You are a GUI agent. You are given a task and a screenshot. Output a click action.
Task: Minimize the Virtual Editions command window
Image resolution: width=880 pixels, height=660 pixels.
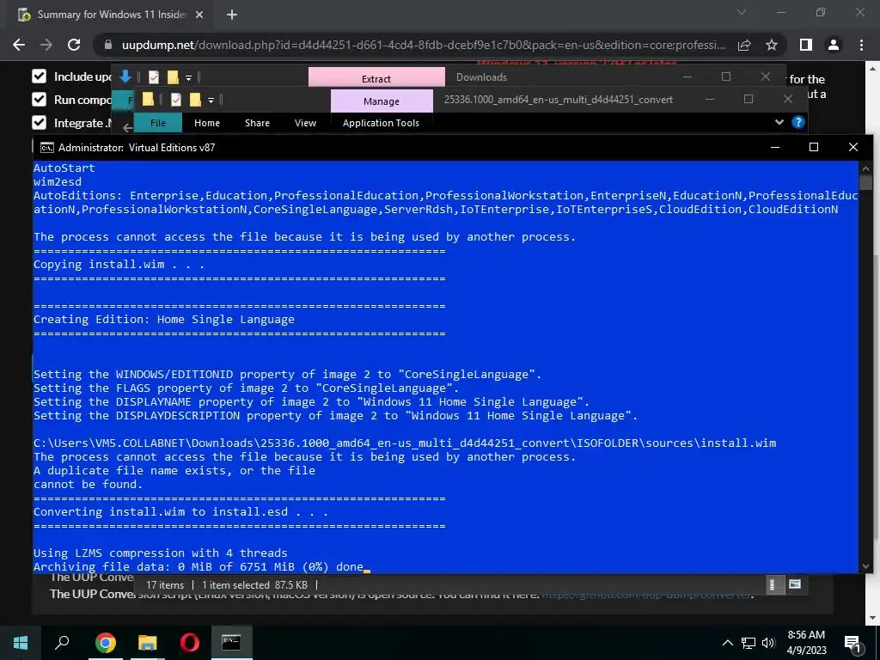tap(775, 147)
